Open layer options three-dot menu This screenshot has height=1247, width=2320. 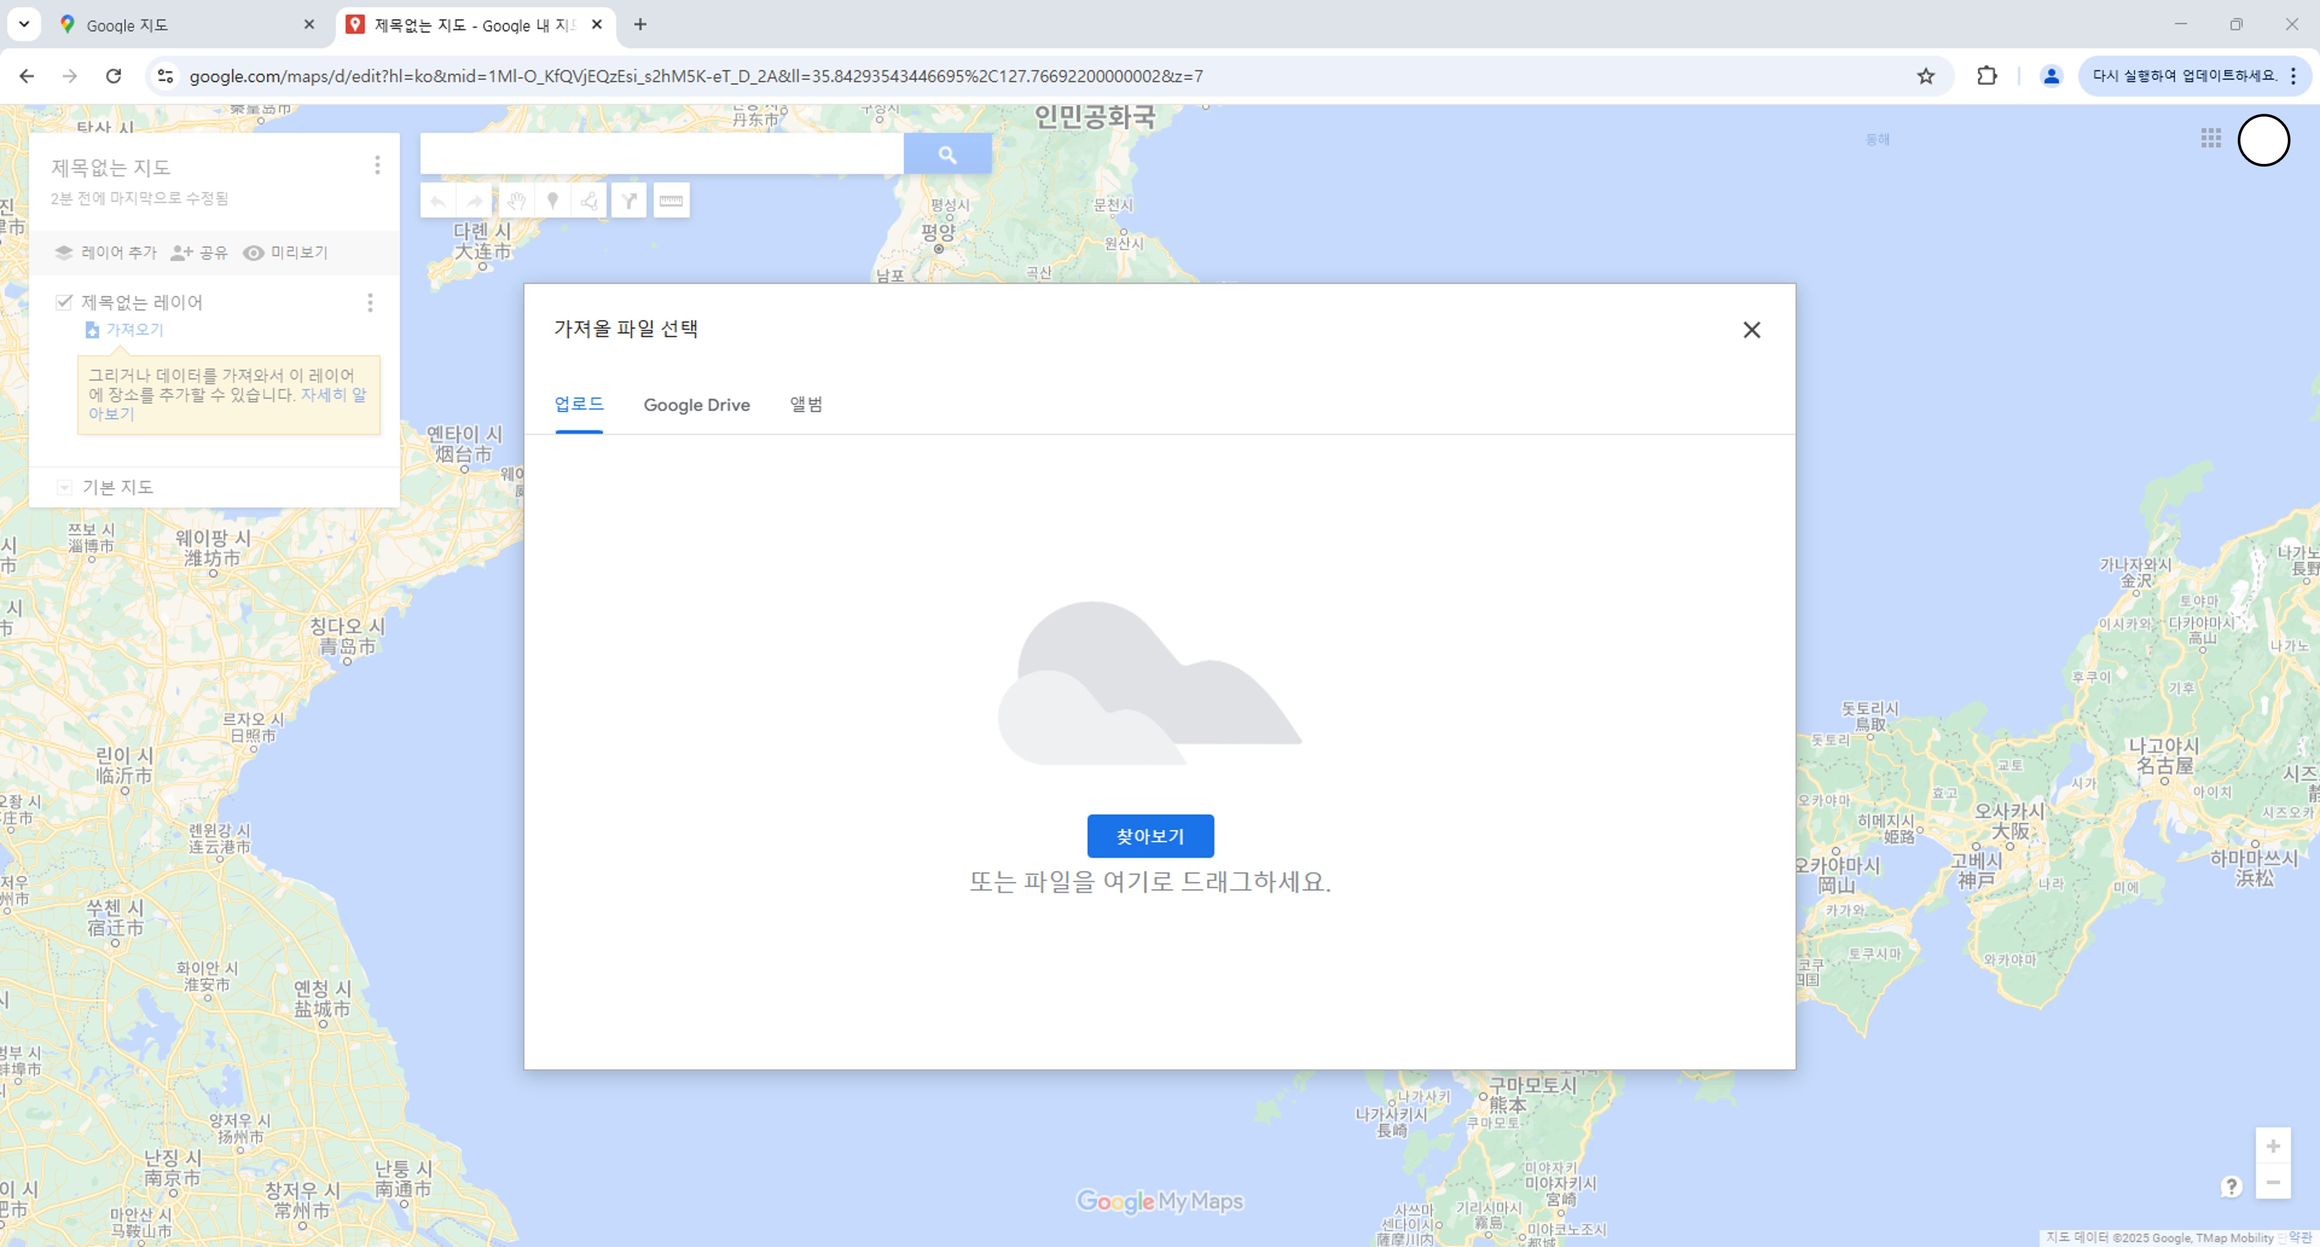(370, 303)
